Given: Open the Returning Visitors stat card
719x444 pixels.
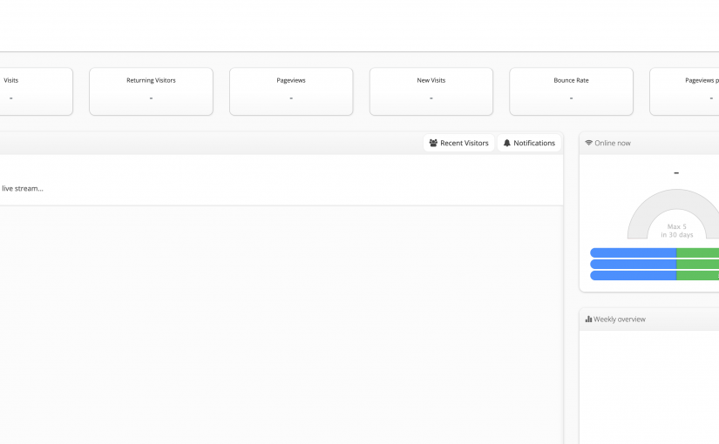Looking at the screenshot, I should tap(151, 91).
